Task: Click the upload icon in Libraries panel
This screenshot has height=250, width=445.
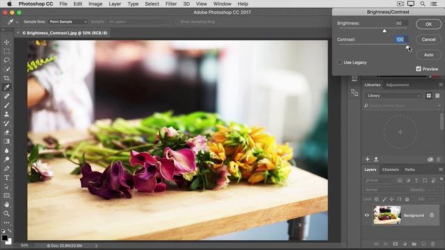Action: pos(376,159)
